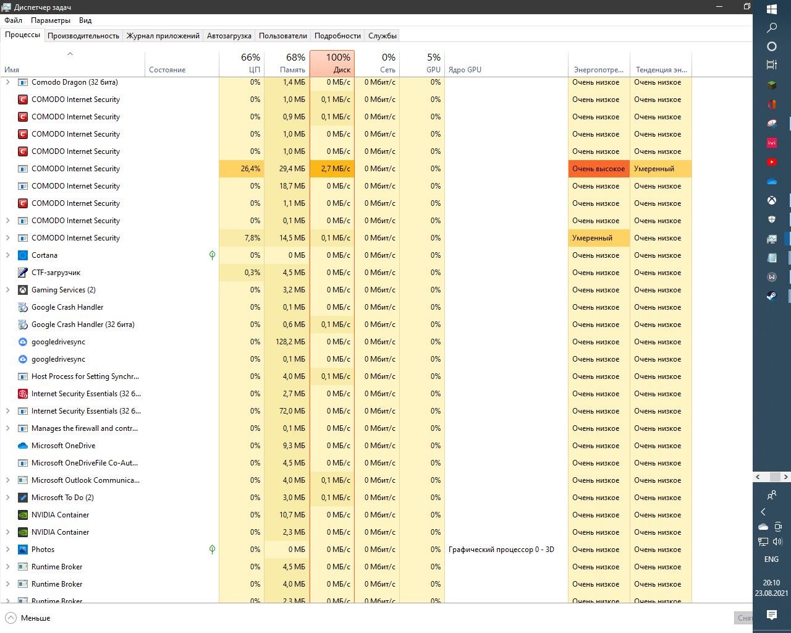The height and width of the screenshot is (633, 791).
Task: Click the Меньше (fewer details) button
Action: (x=28, y=618)
